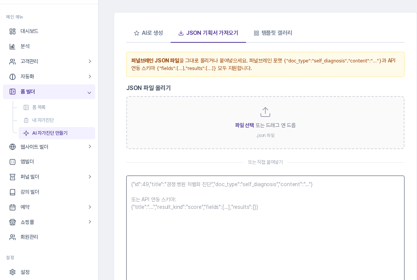Collapse the 폼 빌더 menu chevron
The width and height of the screenshot is (417, 280).
tap(89, 93)
